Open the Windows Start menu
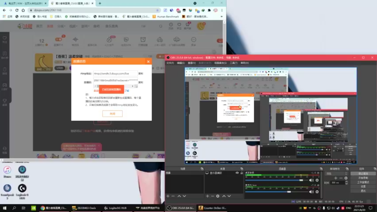This screenshot has width=377, height=212. 5,208
